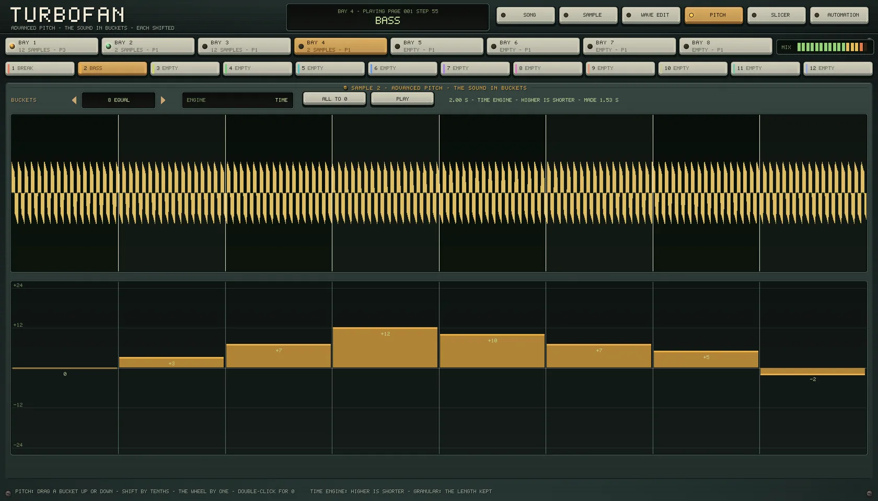878x501 pixels.
Task: Select the empty Bay 5
Action: point(437,46)
